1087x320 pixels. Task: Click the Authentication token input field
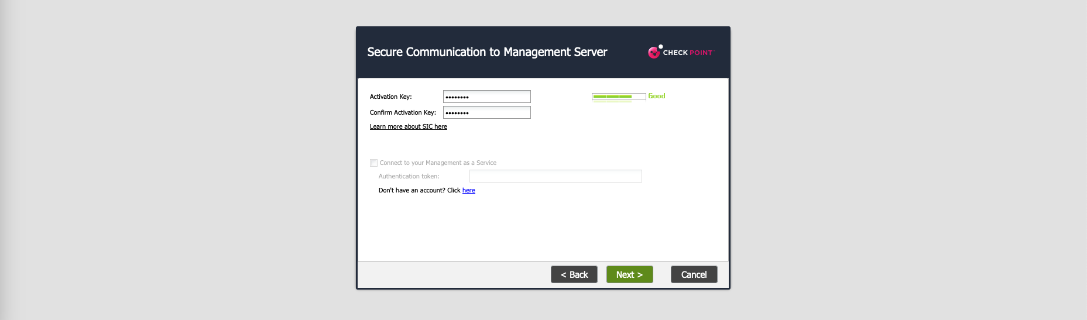pos(555,176)
